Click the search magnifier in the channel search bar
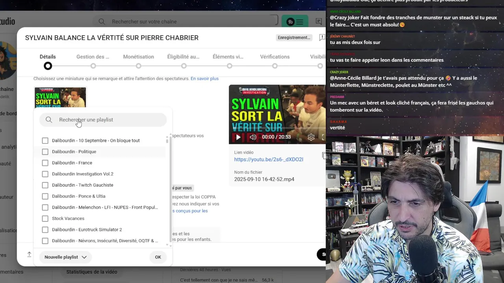Image resolution: width=504 pixels, height=283 pixels. pyautogui.click(x=102, y=22)
